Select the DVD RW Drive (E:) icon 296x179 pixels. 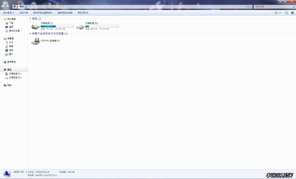(x=36, y=41)
